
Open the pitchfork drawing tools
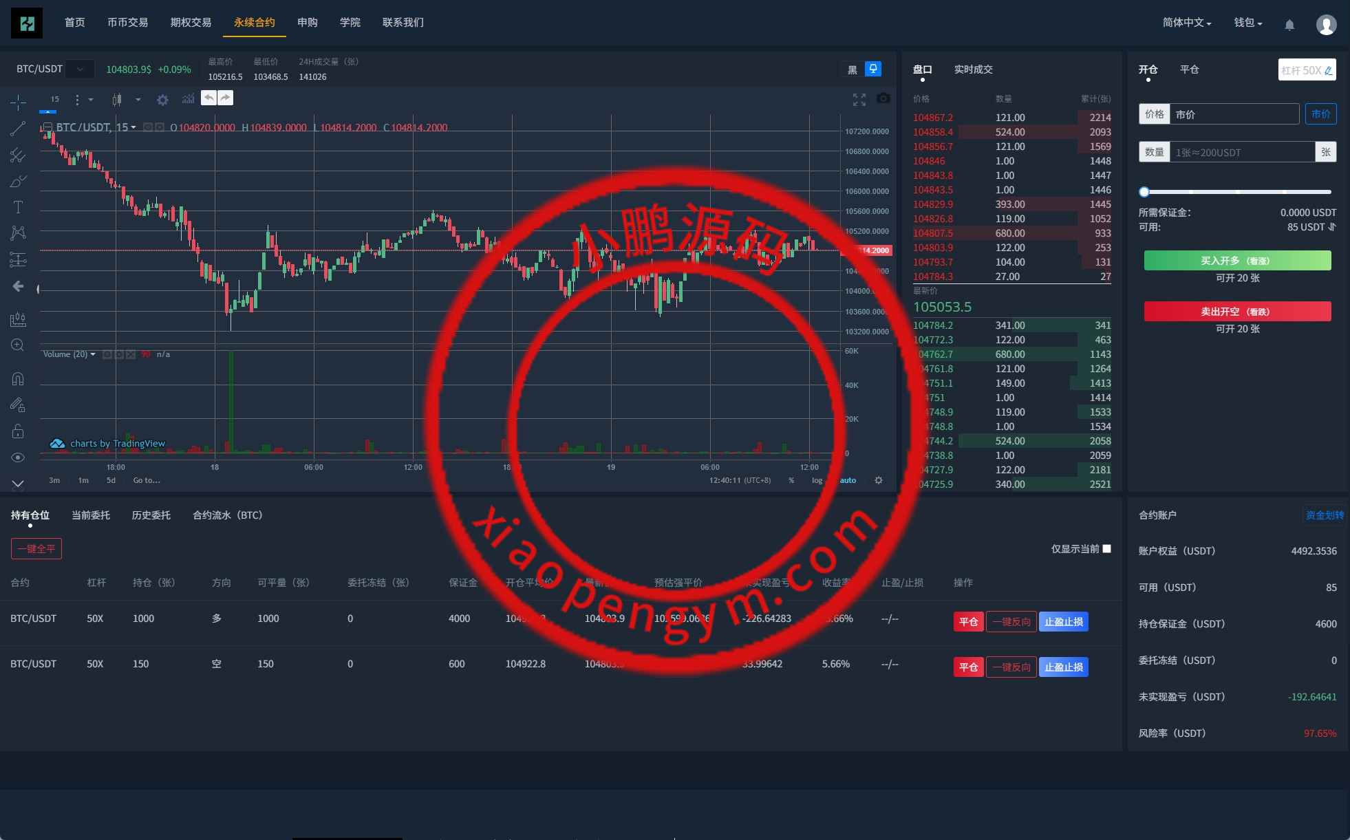tap(18, 155)
